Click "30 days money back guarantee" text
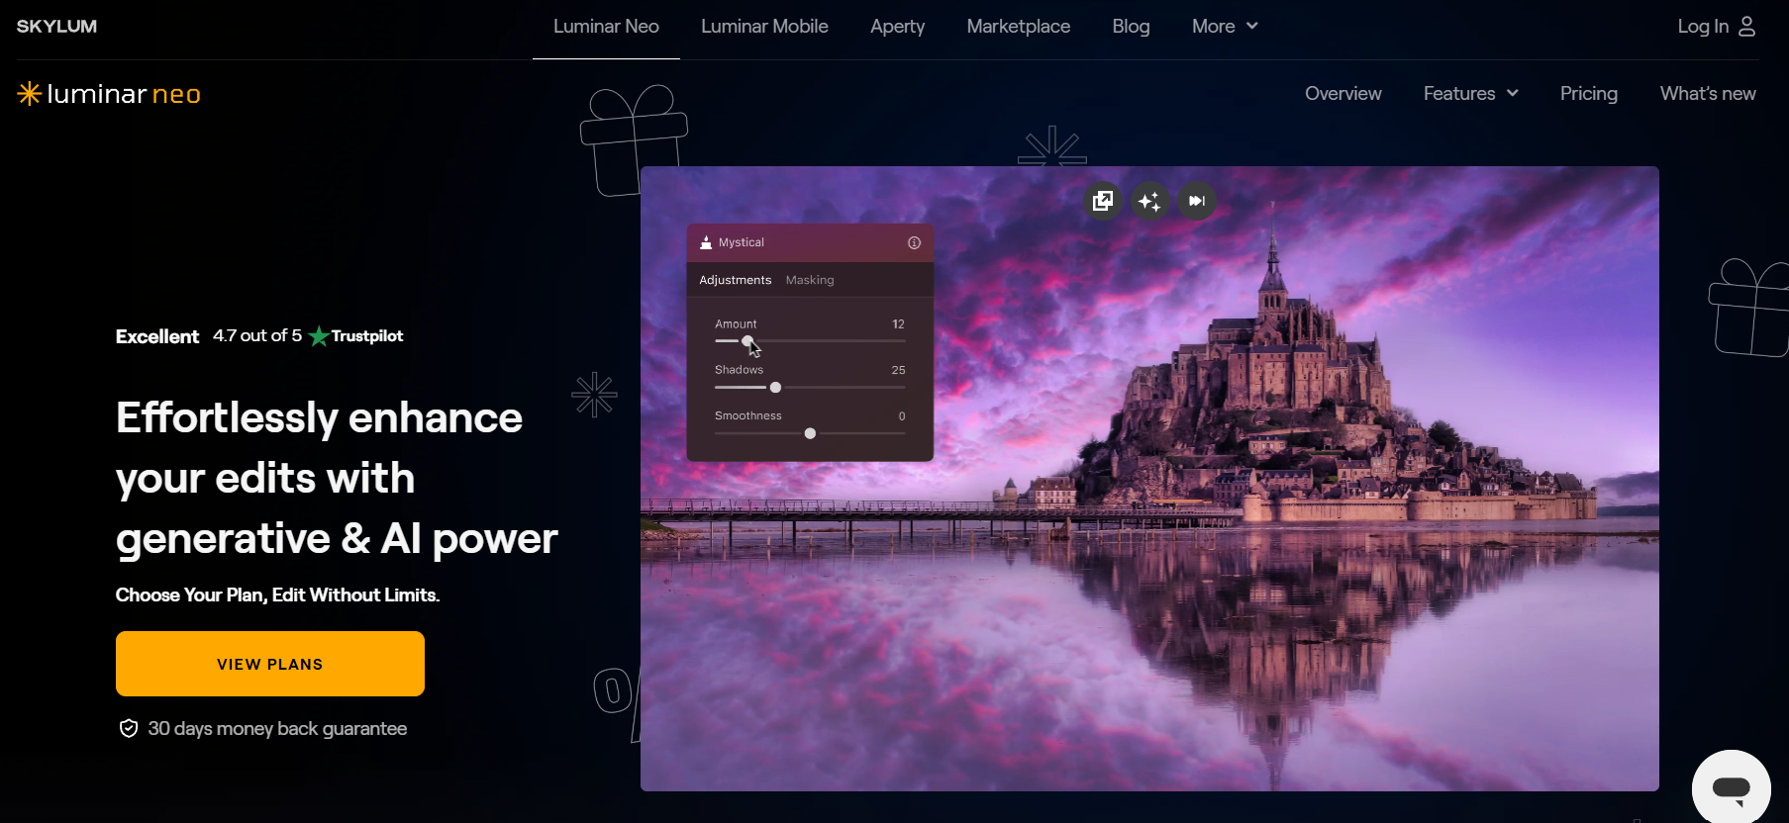Viewport: 1789px width, 823px height. tap(277, 729)
